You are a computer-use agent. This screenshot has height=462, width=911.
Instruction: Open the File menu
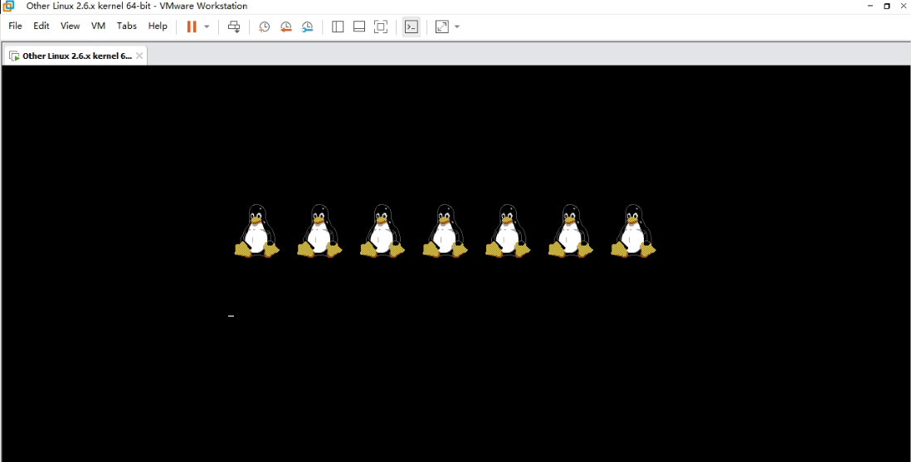tap(15, 27)
